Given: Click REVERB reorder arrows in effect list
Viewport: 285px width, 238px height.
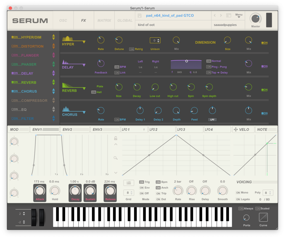Looking at the screenshot, I should pos(54,82).
